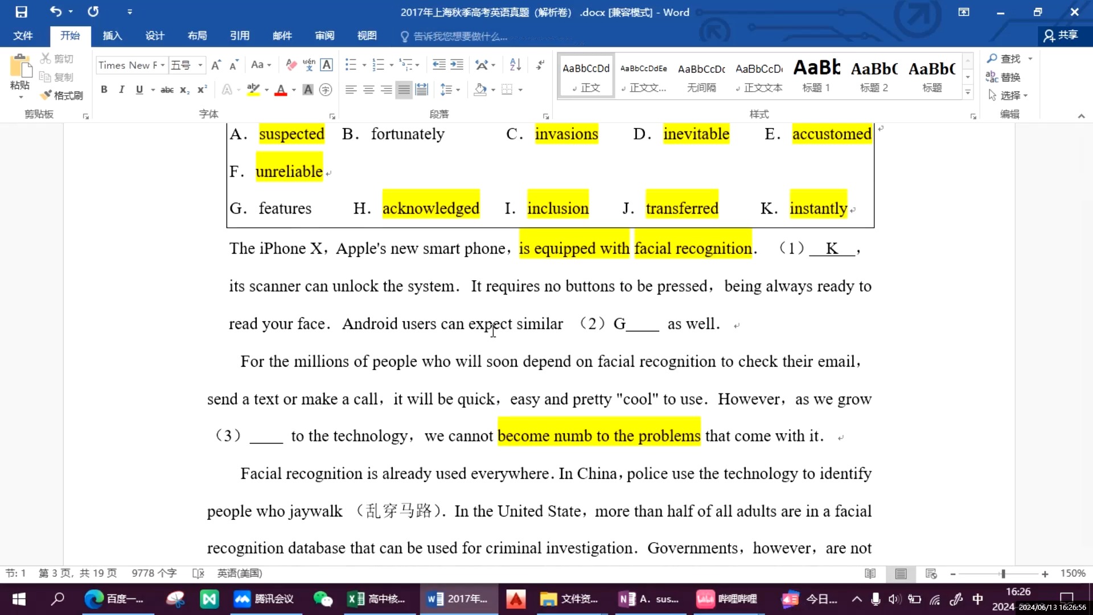Apply distributed alignment
Screen dimensions: 1093x615
(x=422, y=90)
